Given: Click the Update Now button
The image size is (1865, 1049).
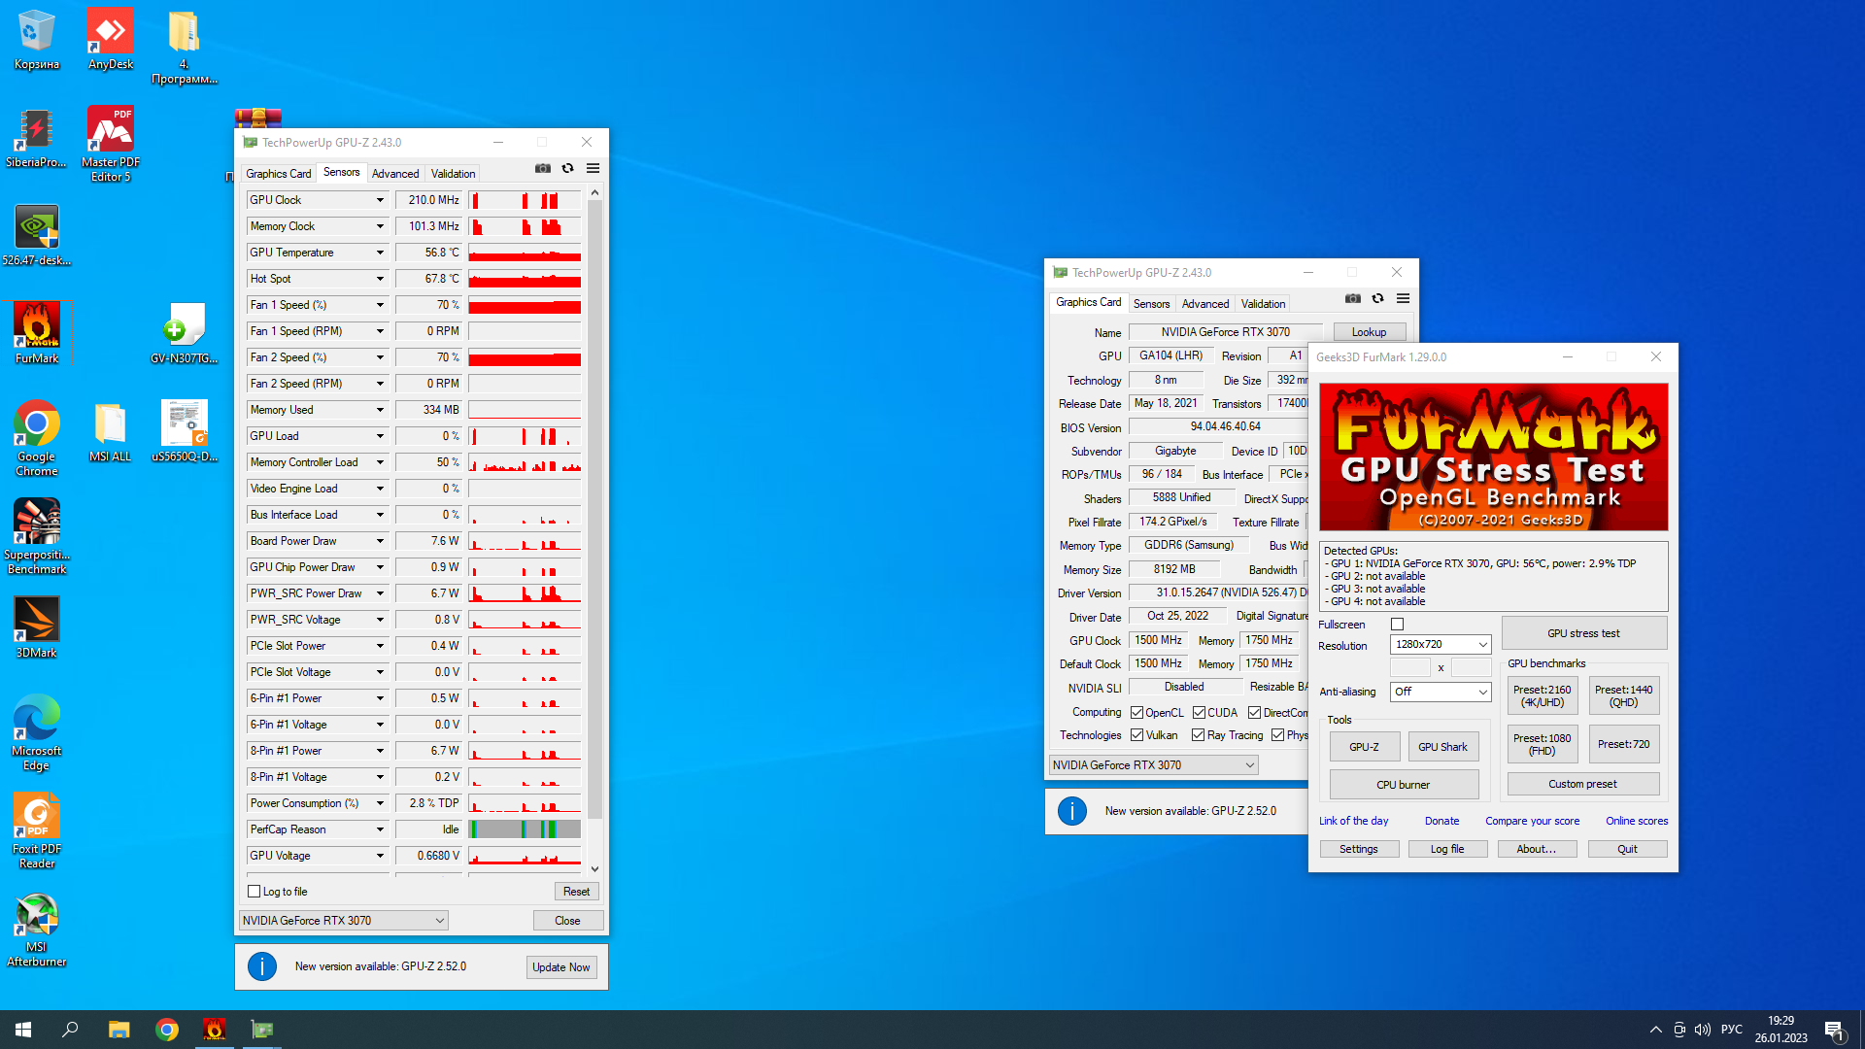Looking at the screenshot, I should point(560,967).
